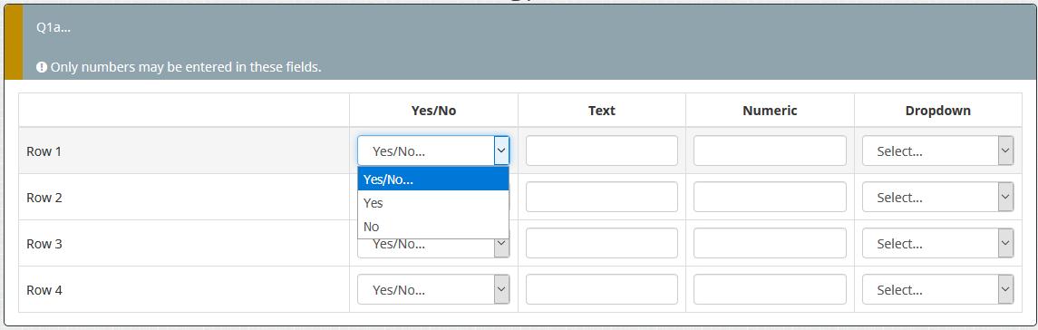Open the Row 3 'Select...' dropdown

click(x=937, y=243)
